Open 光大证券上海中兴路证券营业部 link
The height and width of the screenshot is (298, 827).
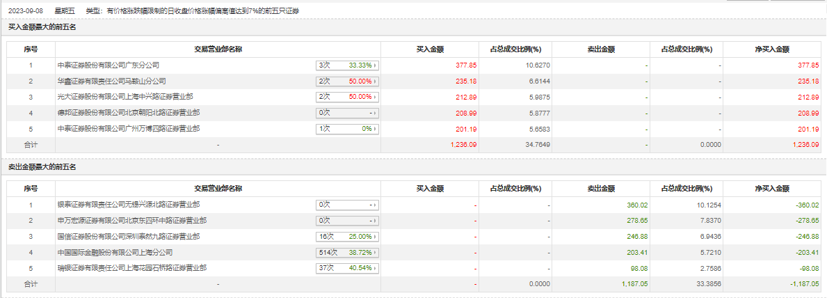[x=125, y=97]
